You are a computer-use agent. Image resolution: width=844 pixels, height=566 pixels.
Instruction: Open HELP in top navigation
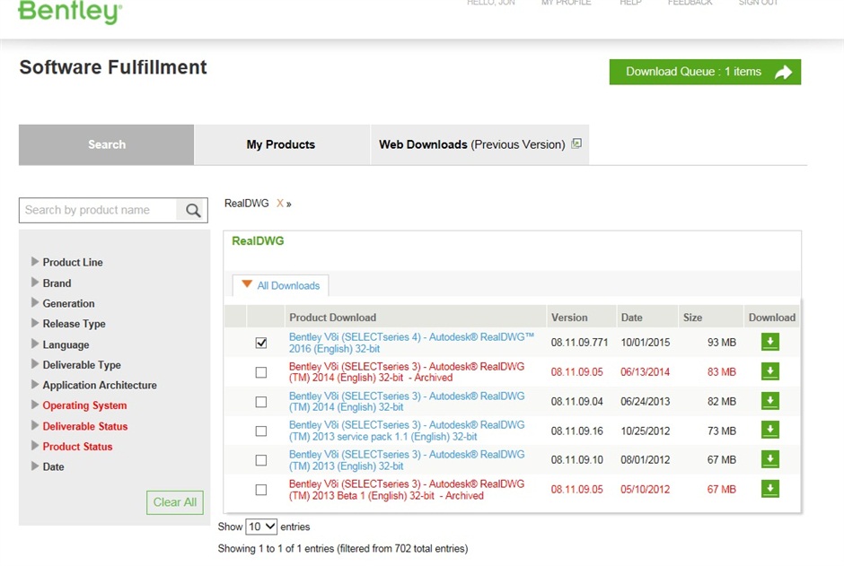[630, 3]
